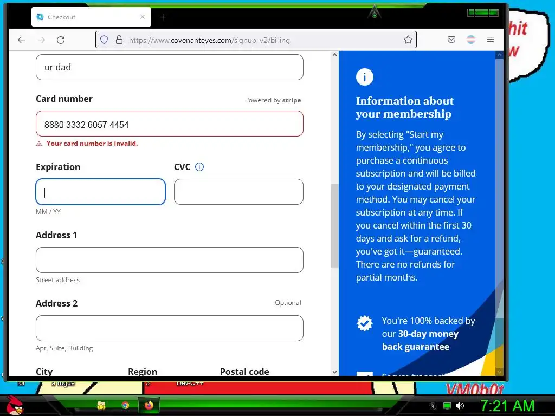
Task: Select the Checkout tab
Action: click(x=91, y=17)
